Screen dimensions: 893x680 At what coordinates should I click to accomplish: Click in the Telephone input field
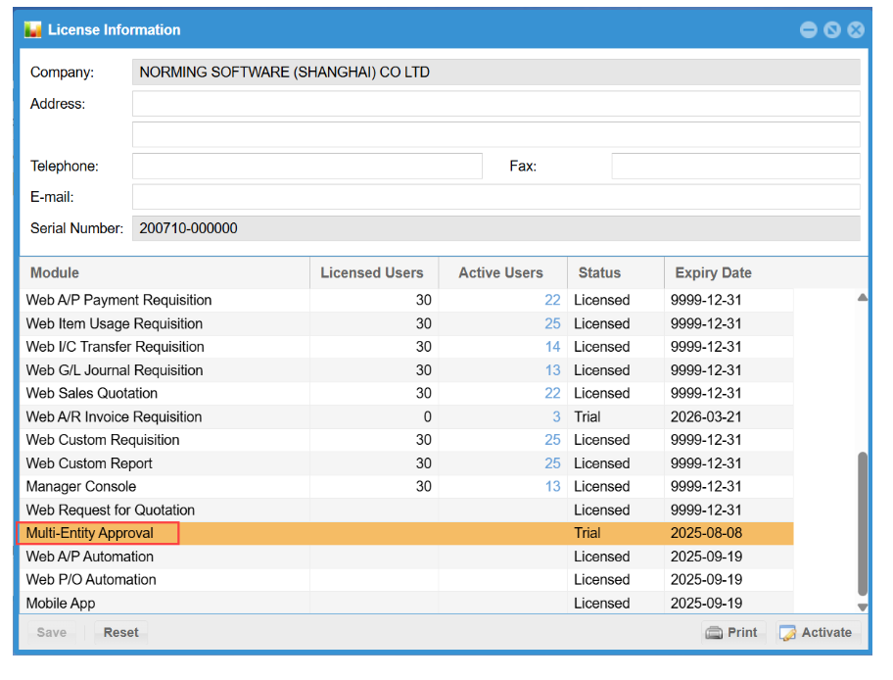click(306, 166)
